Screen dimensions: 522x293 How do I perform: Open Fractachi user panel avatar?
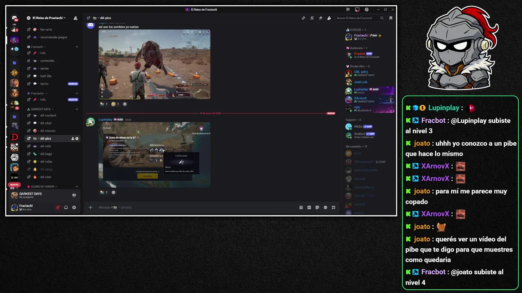click(x=14, y=208)
